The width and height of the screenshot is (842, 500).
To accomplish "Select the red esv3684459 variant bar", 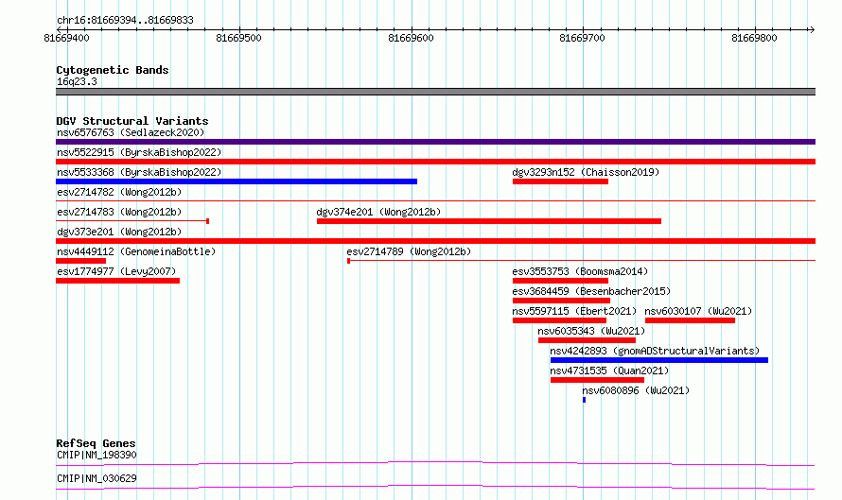I will [561, 301].
